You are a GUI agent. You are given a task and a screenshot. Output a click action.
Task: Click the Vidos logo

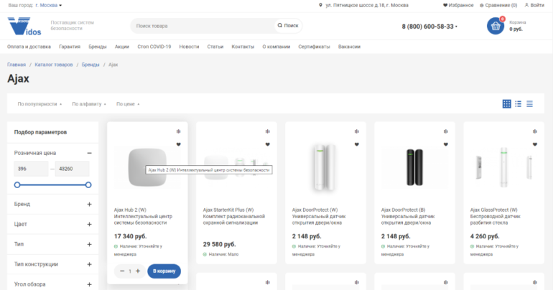(24, 26)
